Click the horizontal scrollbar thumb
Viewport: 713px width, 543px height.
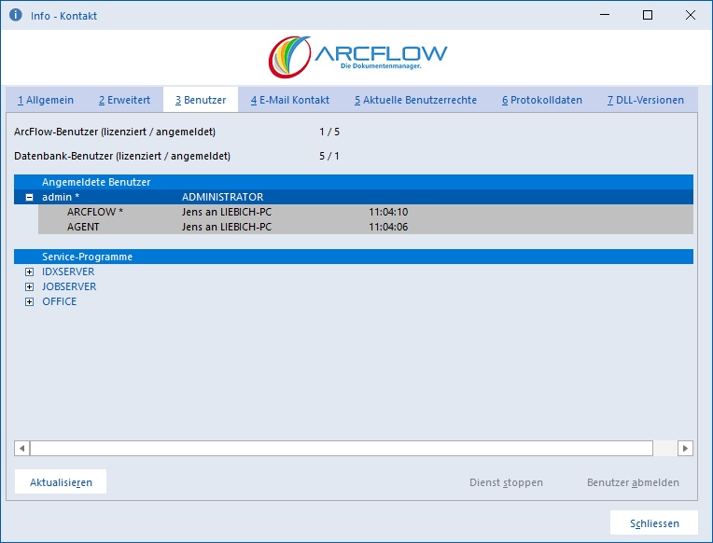(342, 449)
